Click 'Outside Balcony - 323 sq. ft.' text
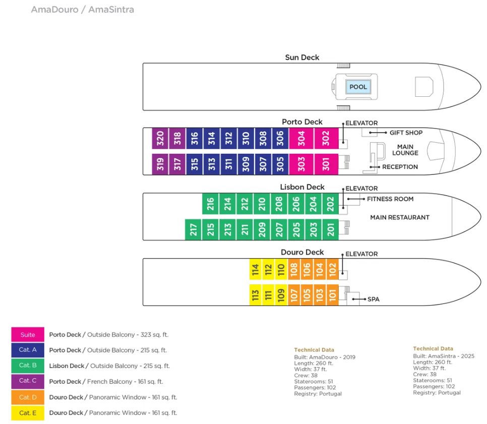 pyautogui.click(x=128, y=335)
